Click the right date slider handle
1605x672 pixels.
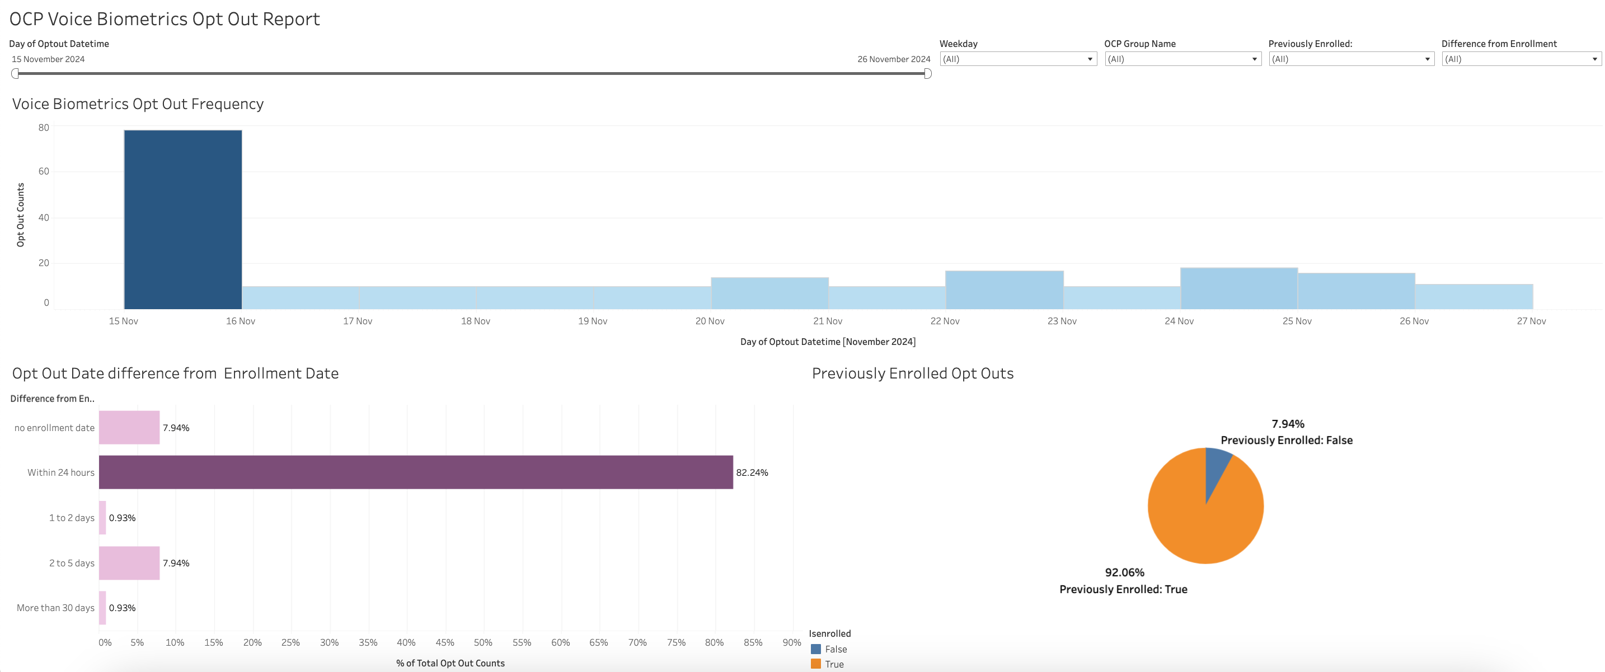(927, 73)
